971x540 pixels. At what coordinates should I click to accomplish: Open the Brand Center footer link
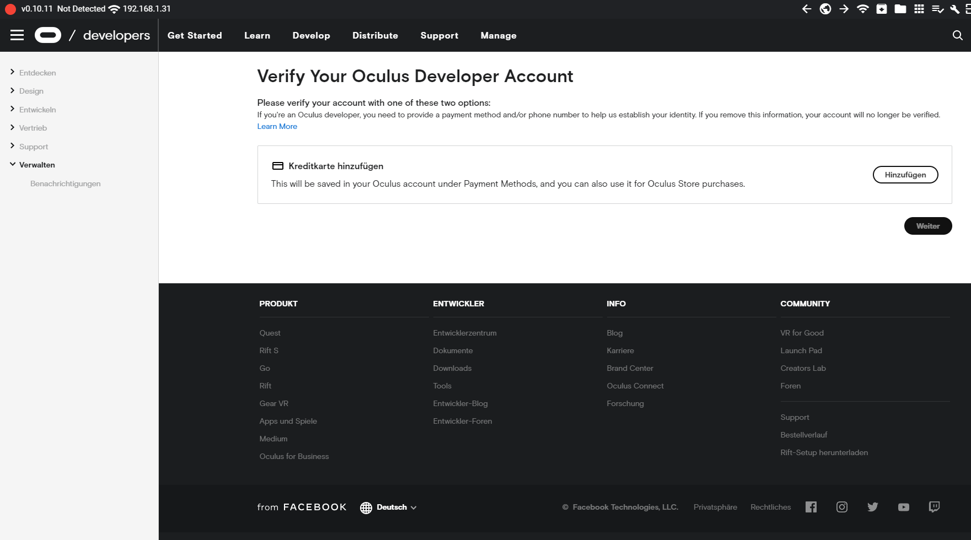tap(630, 368)
